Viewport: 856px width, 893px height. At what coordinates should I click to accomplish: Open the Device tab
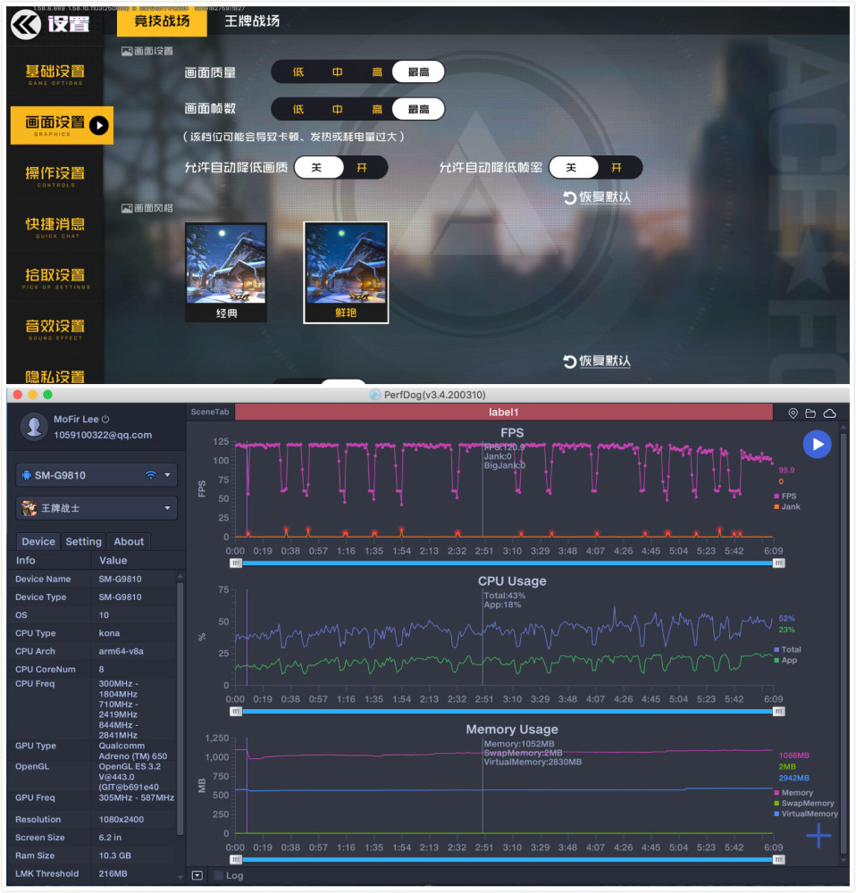click(38, 542)
